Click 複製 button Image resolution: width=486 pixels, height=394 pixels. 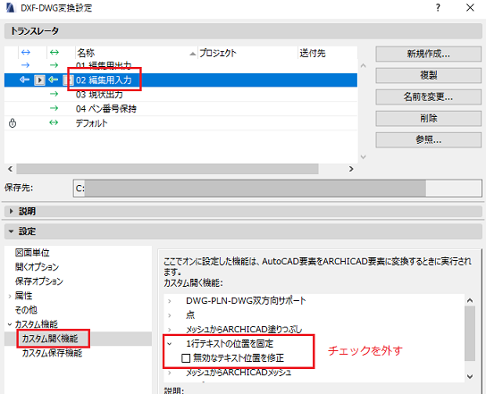click(x=428, y=75)
